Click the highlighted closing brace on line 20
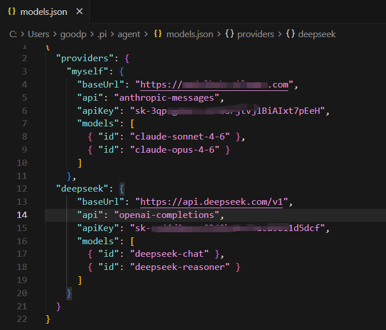The width and height of the screenshot is (386, 330). click(x=69, y=293)
